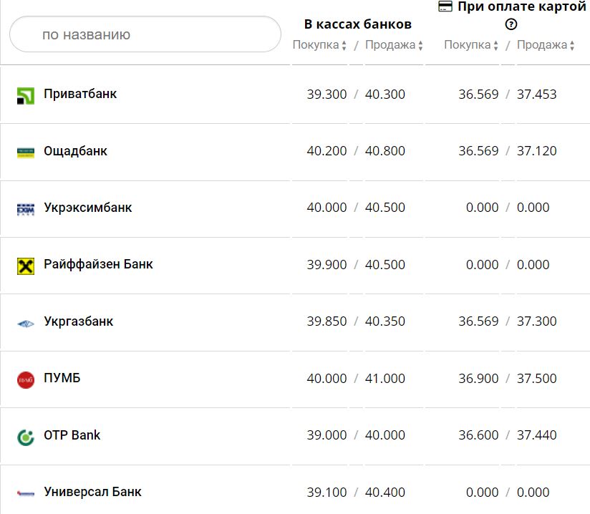This screenshot has width=590, height=514.
Task: Click the green OTP Bank logo
Action: click(x=26, y=437)
